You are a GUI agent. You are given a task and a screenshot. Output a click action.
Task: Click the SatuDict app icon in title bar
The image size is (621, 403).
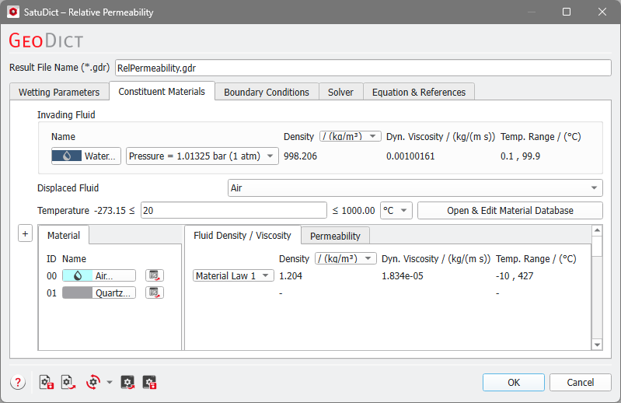coord(13,12)
